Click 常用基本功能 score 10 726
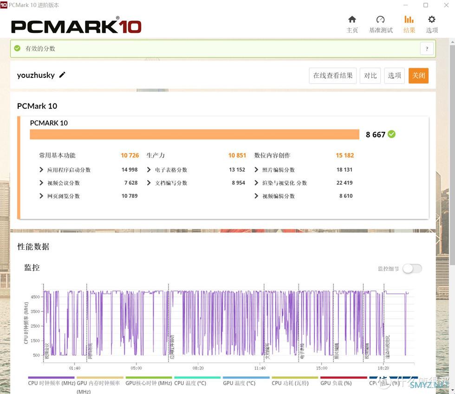Image resolution: width=455 pixels, height=394 pixels. click(130, 155)
